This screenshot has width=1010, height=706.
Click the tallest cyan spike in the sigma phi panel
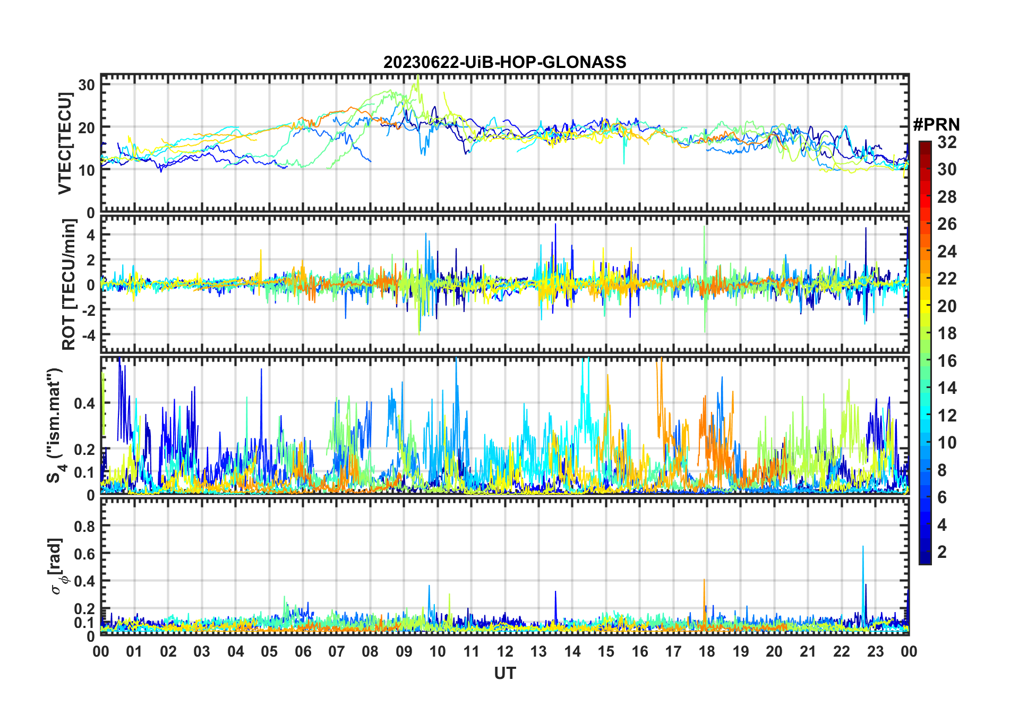pos(862,548)
